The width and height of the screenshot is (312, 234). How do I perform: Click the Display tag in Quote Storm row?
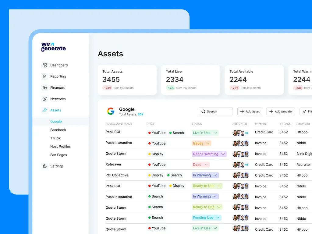pyautogui.click(x=156, y=154)
